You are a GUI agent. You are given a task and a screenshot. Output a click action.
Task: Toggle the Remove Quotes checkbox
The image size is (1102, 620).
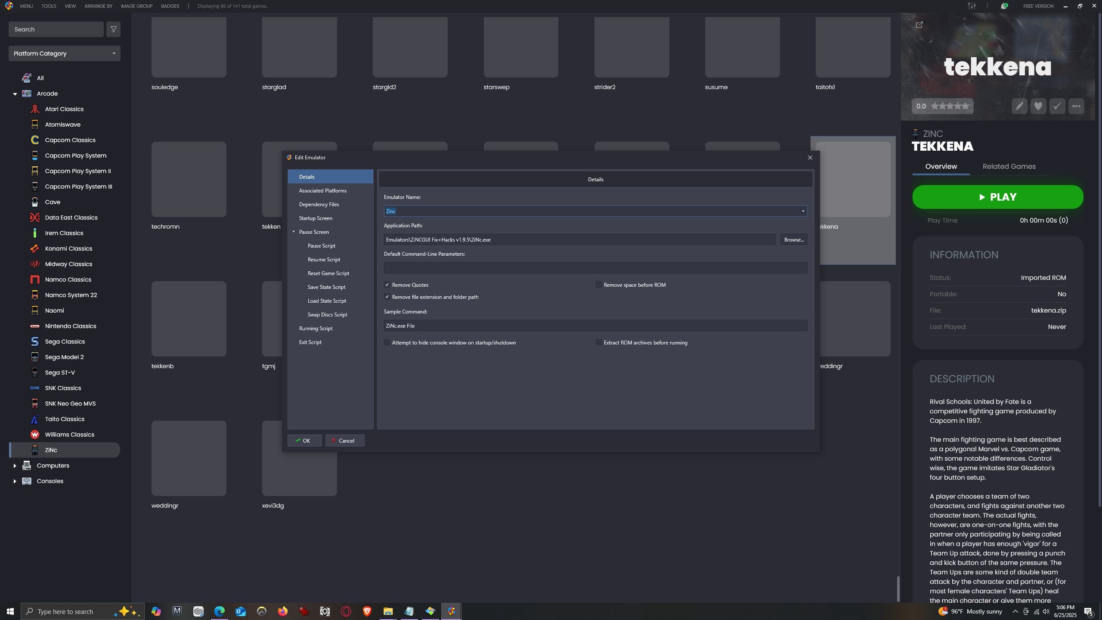pyautogui.click(x=387, y=285)
